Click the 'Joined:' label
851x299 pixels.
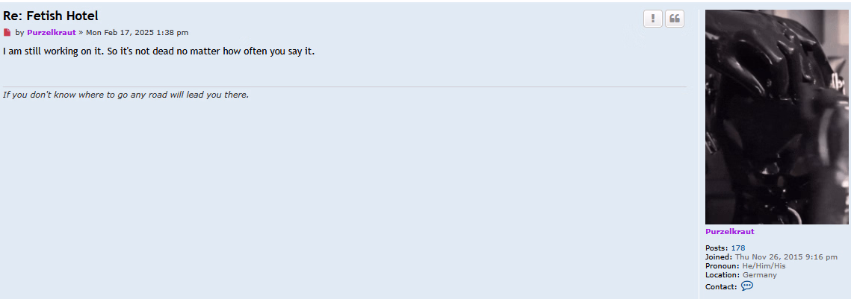pyautogui.click(x=719, y=256)
